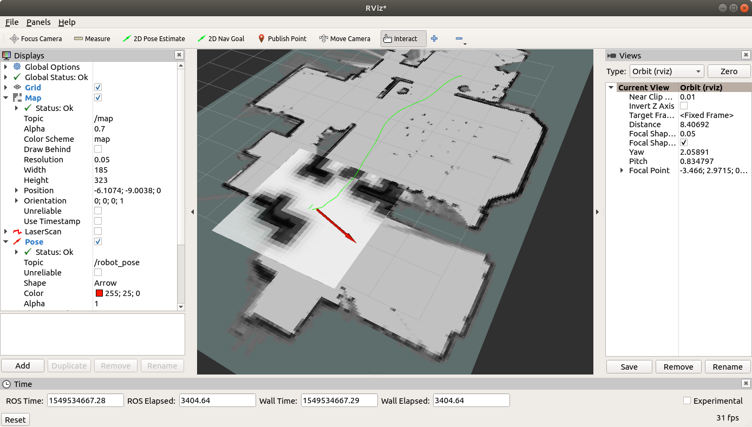Click the blue plus add-tool icon
The width and height of the screenshot is (752, 427).
(434, 38)
